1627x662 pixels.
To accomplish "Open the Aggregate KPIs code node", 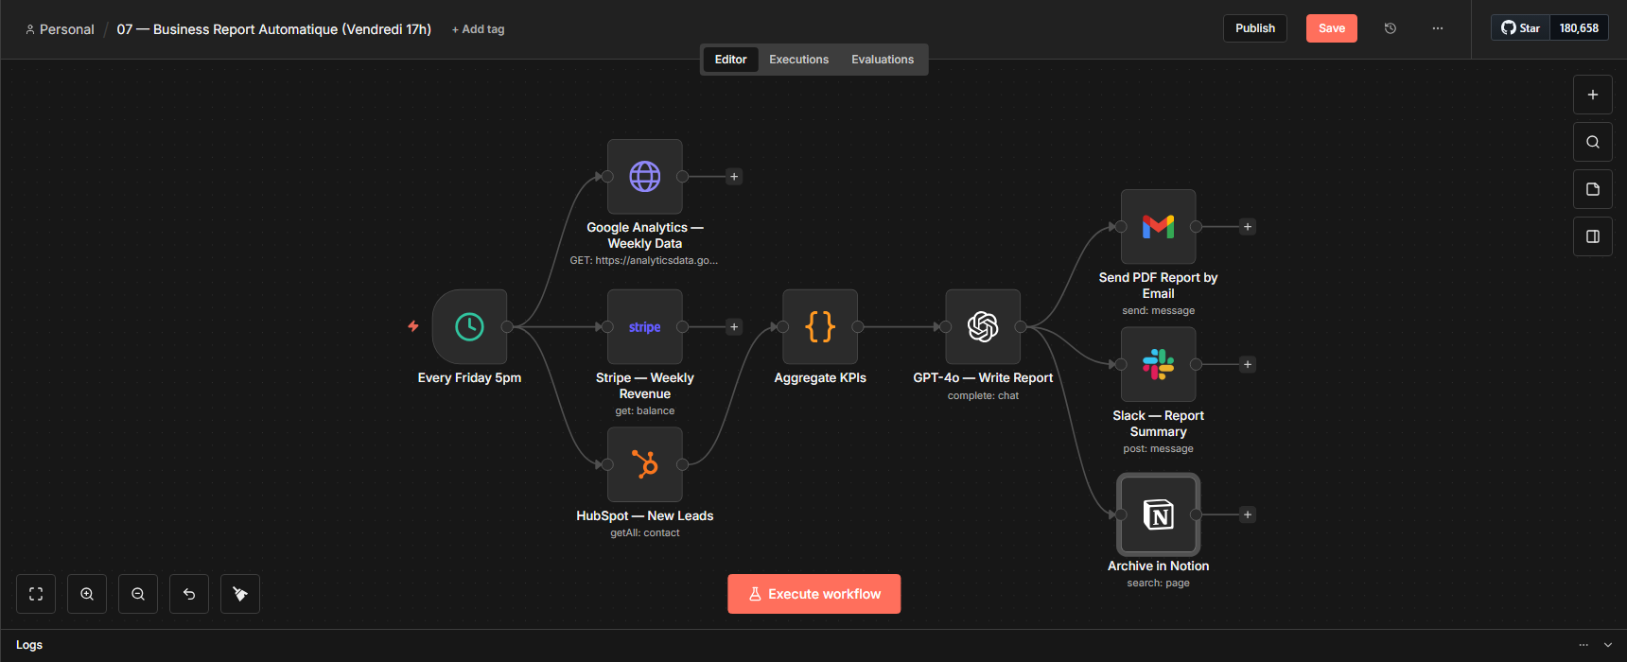I will click(820, 326).
